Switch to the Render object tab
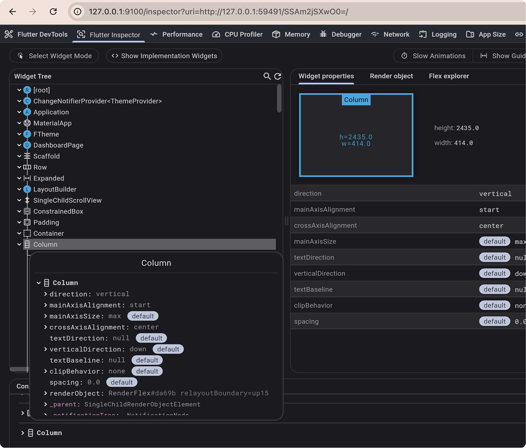Screen dimensions: 526x448 pos(391,76)
